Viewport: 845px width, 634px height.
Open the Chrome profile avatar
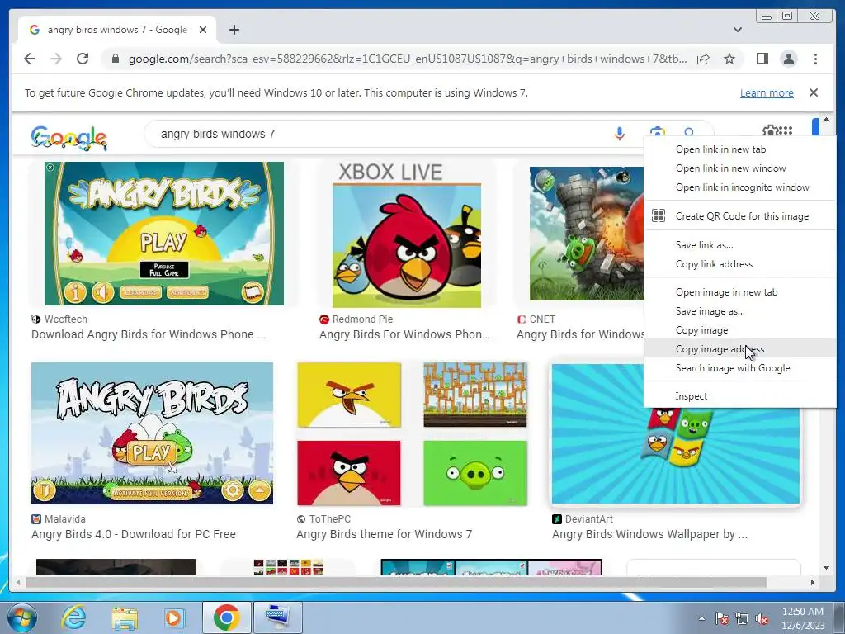coord(788,59)
